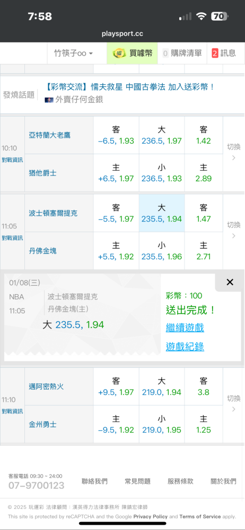Tap the cellular signal bars icon
The height and width of the screenshot is (530, 245).
[x=185, y=16]
